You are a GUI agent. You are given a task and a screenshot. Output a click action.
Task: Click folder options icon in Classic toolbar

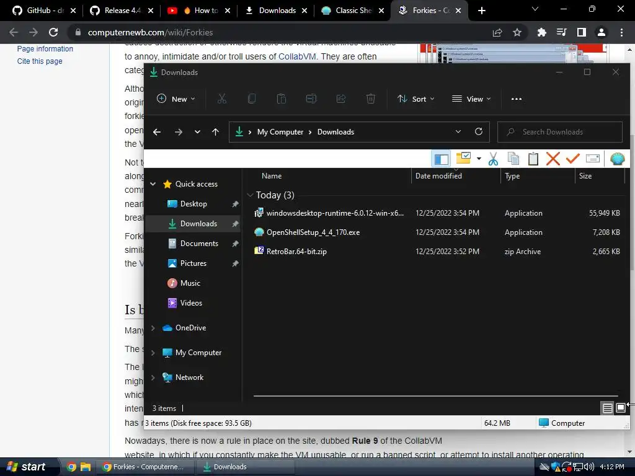[463, 158]
